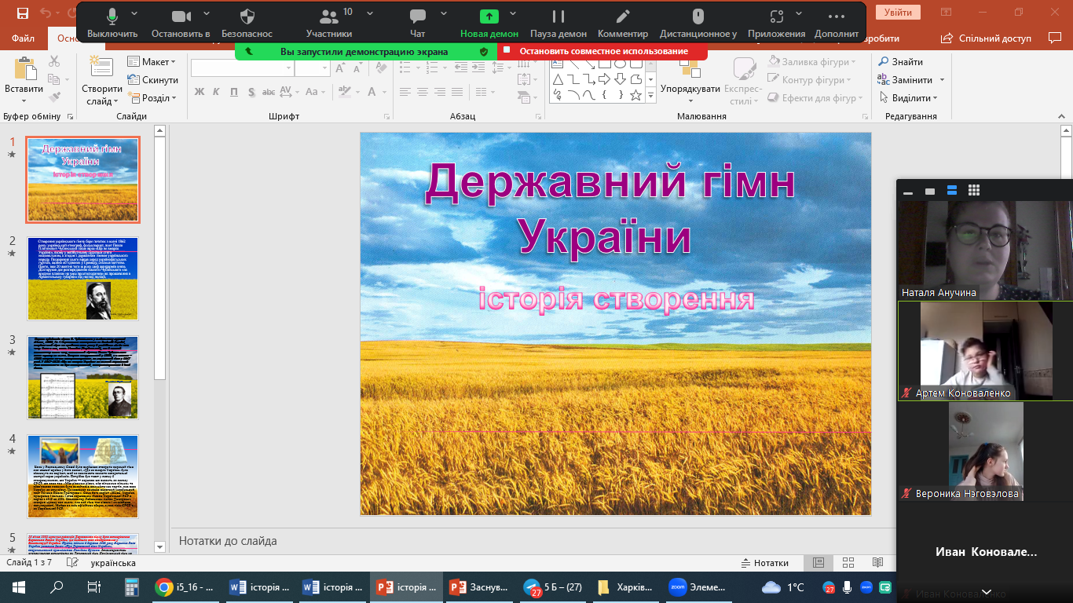The width and height of the screenshot is (1073, 603).
Task: Open Zoom More options ellipsis
Action: coord(837,23)
